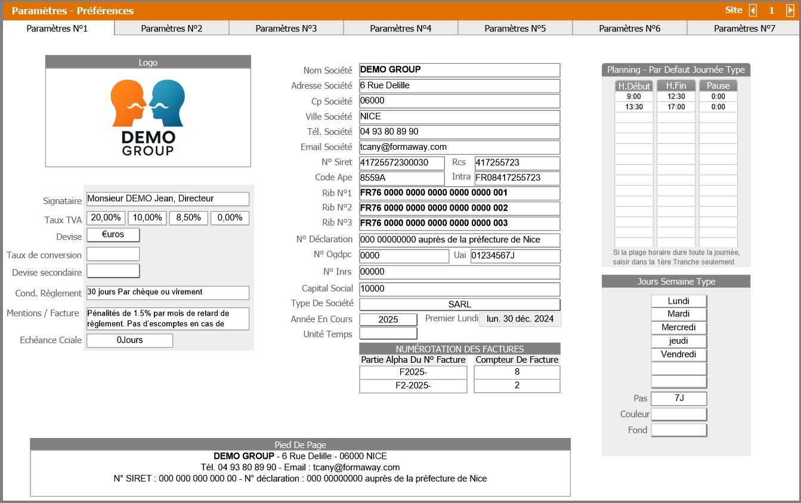Edit the Ville Société field NICE
Image resolution: width=801 pixels, height=503 pixels.
pyautogui.click(x=460, y=117)
